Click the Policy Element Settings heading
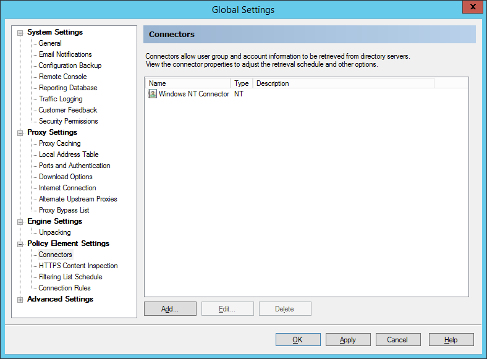 point(69,244)
